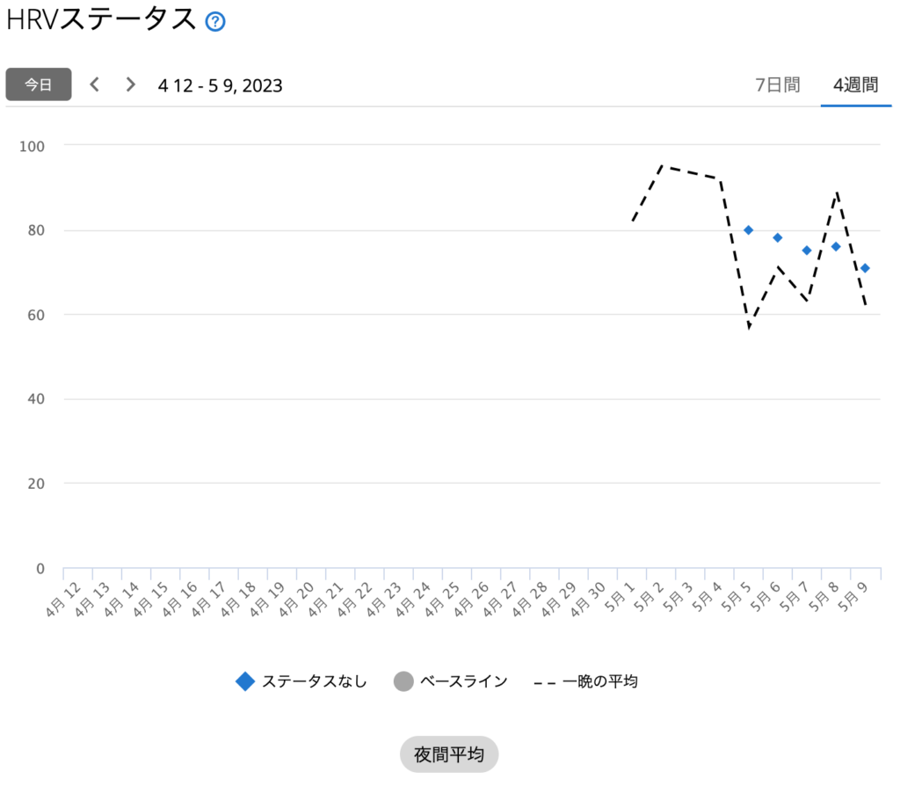Go to previous period with left chevron
Screen dimensions: 900x786
point(95,84)
